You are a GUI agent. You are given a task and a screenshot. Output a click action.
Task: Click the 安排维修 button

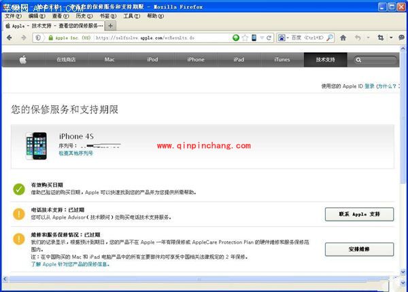tap(359, 249)
